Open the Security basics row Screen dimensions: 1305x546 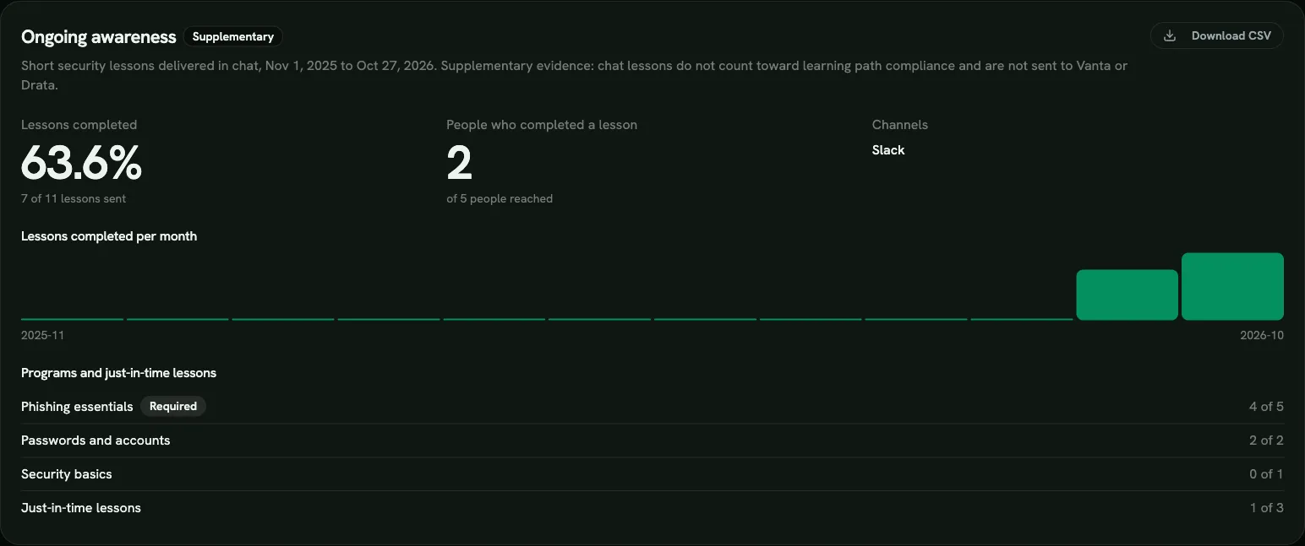click(652, 474)
